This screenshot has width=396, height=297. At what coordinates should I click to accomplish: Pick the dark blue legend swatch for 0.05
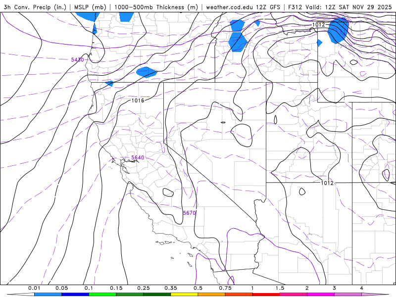(x=75, y=295)
